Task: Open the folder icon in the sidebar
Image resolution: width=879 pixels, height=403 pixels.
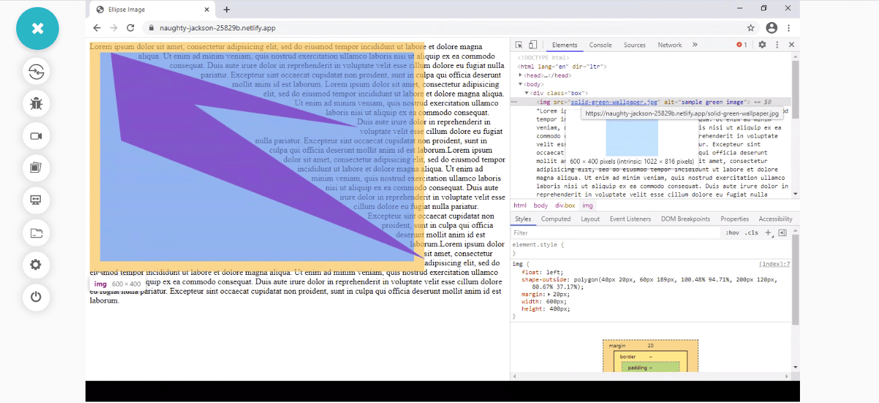Action: click(37, 232)
